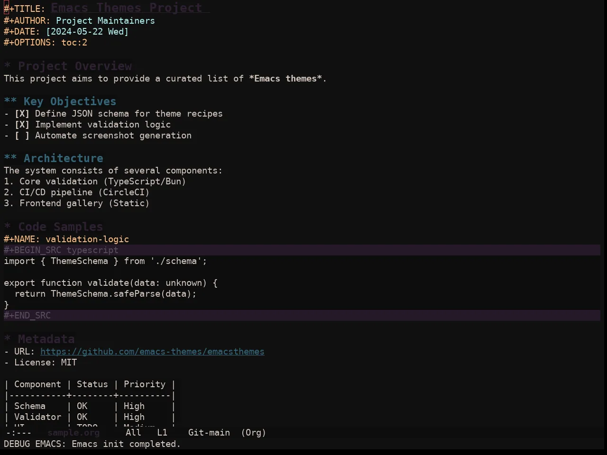Screen dimensions: 607x455
Task: Click the Emacs Themes Project title text
Action: pos(127,8)
